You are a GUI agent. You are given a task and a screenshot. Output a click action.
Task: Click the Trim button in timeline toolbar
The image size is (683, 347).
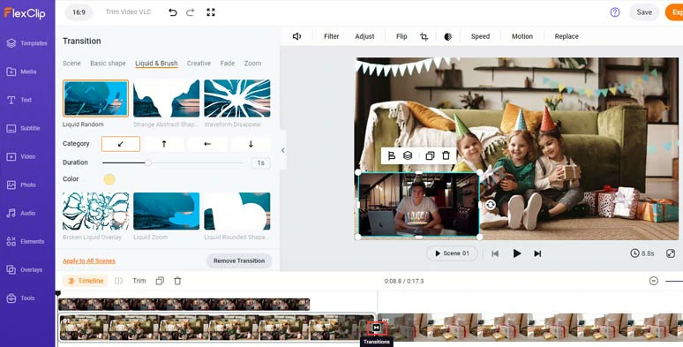(139, 281)
